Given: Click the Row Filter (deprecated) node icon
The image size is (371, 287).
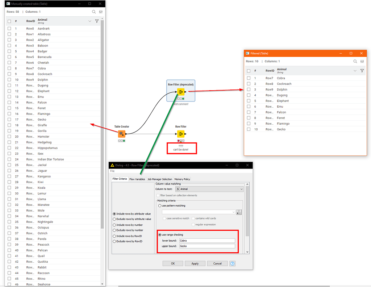Looking at the screenshot, I should tap(180, 92).
